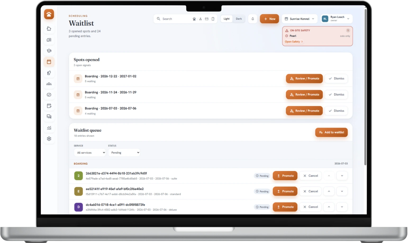Click the phone icon in search bar
408x243 pixels.
213,19
